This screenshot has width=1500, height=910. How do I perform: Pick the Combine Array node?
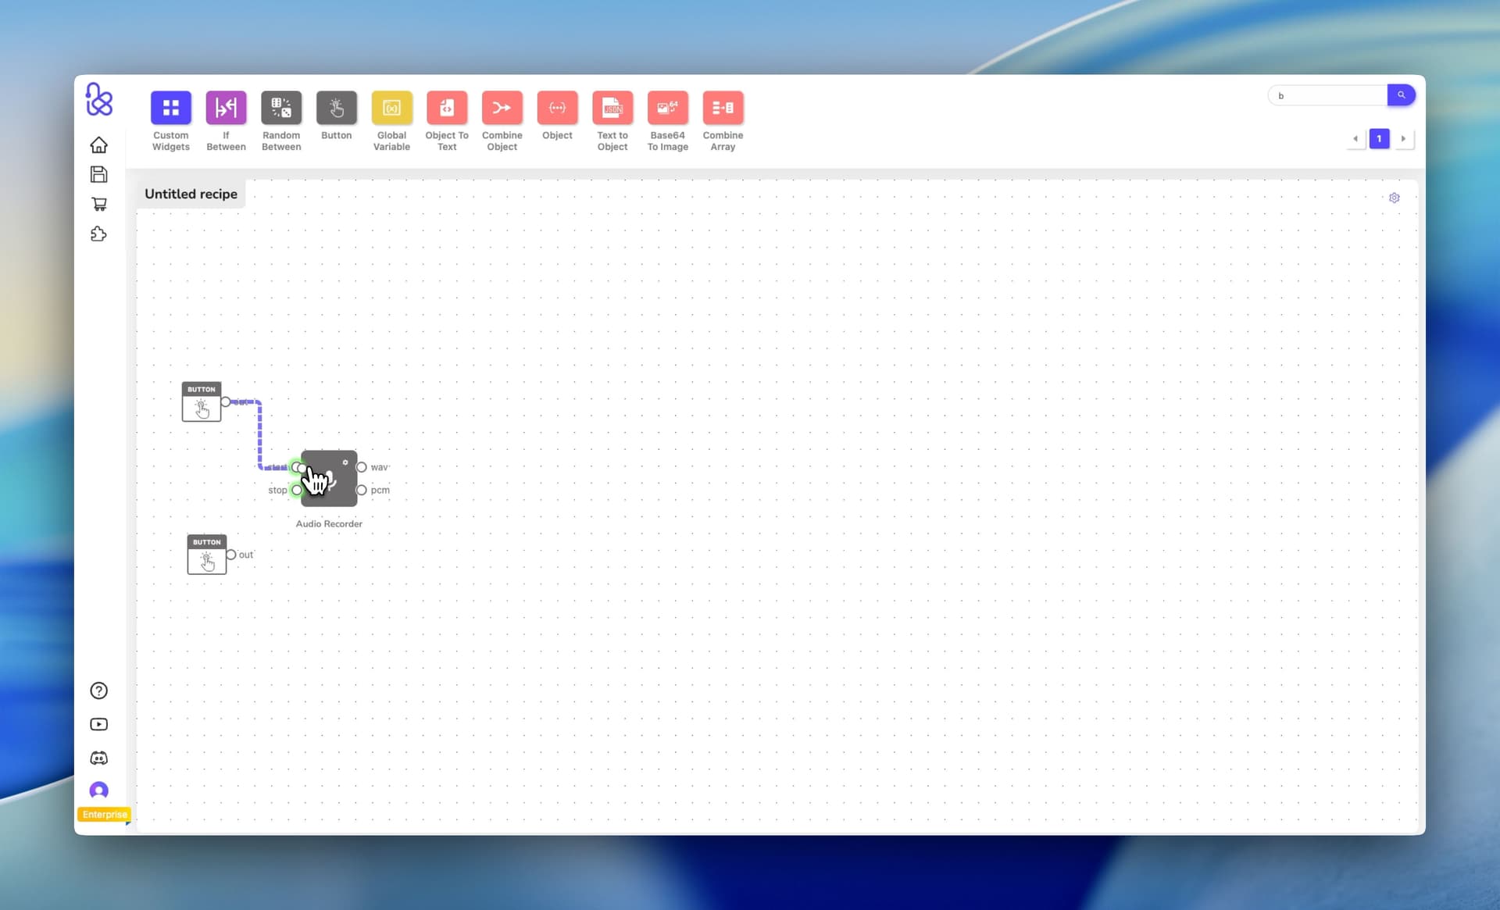[x=723, y=108]
